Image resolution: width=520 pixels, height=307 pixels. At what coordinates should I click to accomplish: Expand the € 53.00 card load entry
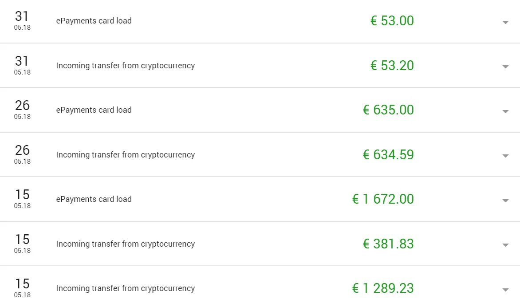[505, 22]
